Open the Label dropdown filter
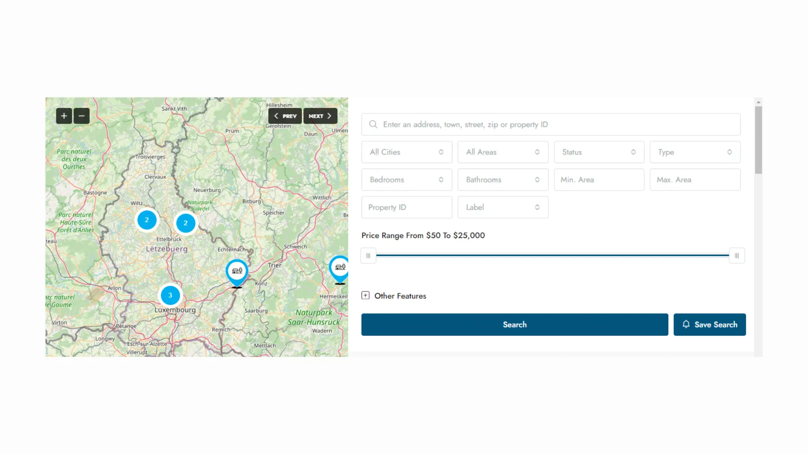The width and height of the screenshot is (808, 454). tap(503, 207)
